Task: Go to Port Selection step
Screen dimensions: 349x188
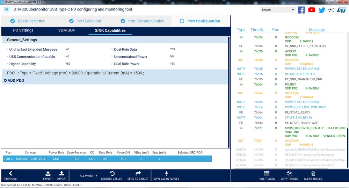Action: click(89, 21)
